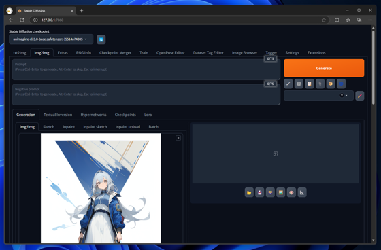The width and height of the screenshot is (381, 250).
Task: Open the PNG Info tab
Action: tap(84, 53)
